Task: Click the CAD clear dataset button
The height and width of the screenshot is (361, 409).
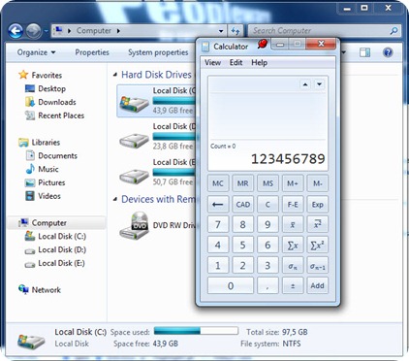Action: 243,204
